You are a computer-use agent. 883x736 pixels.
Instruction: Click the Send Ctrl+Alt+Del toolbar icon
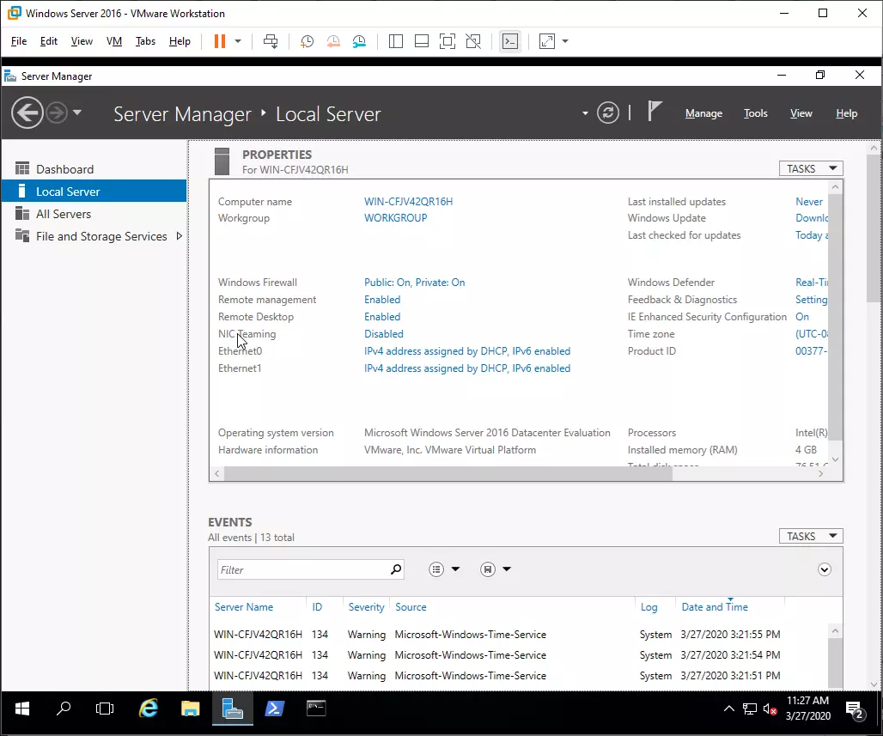click(x=271, y=41)
